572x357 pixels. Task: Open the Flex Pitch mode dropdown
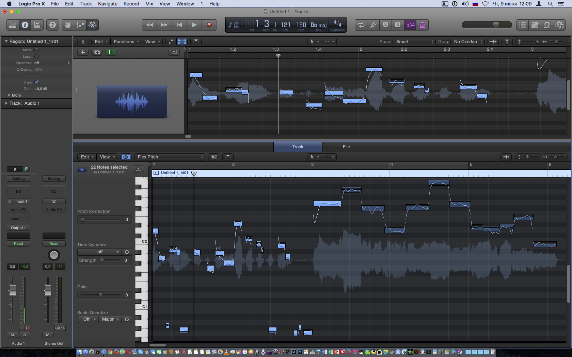click(x=170, y=157)
